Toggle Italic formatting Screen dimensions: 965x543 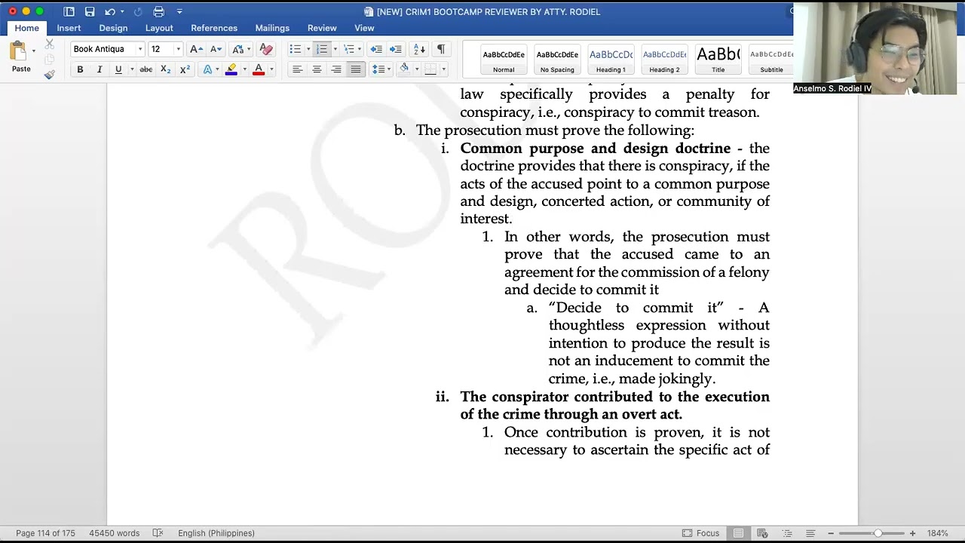[99, 69]
